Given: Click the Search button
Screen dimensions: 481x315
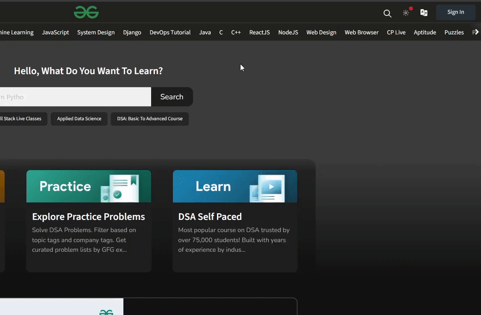Looking at the screenshot, I should tap(172, 97).
